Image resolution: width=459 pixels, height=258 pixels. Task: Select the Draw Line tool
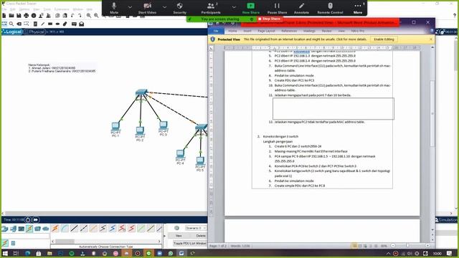click(43, 24)
